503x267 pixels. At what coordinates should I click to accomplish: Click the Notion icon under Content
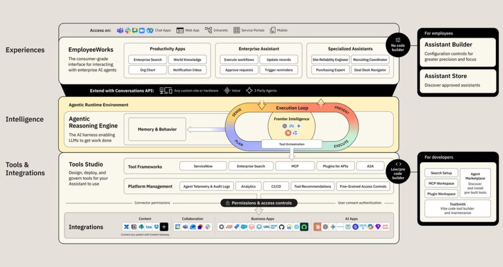[x=134, y=227]
